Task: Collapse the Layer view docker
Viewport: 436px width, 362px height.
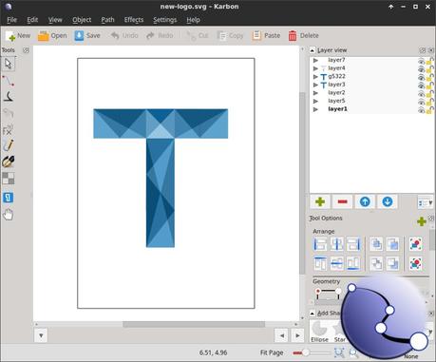Action: pyautogui.click(x=313, y=50)
